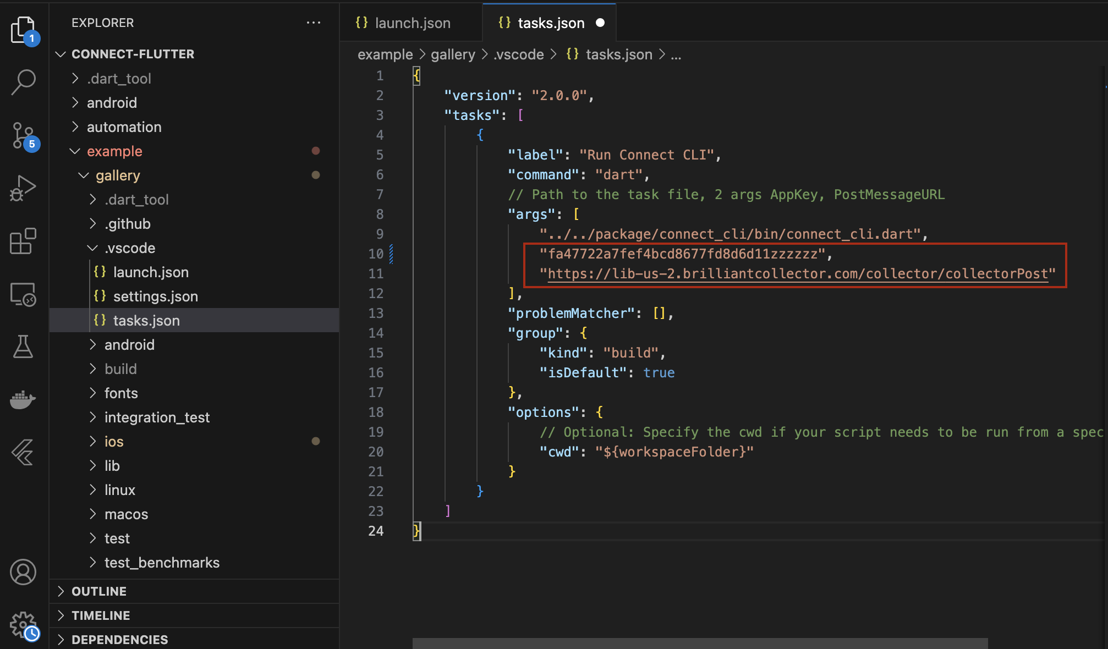This screenshot has width=1108, height=649.
Task: Open the brilliantcollector collectorPost URL link
Action: click(x=798, y=274)
